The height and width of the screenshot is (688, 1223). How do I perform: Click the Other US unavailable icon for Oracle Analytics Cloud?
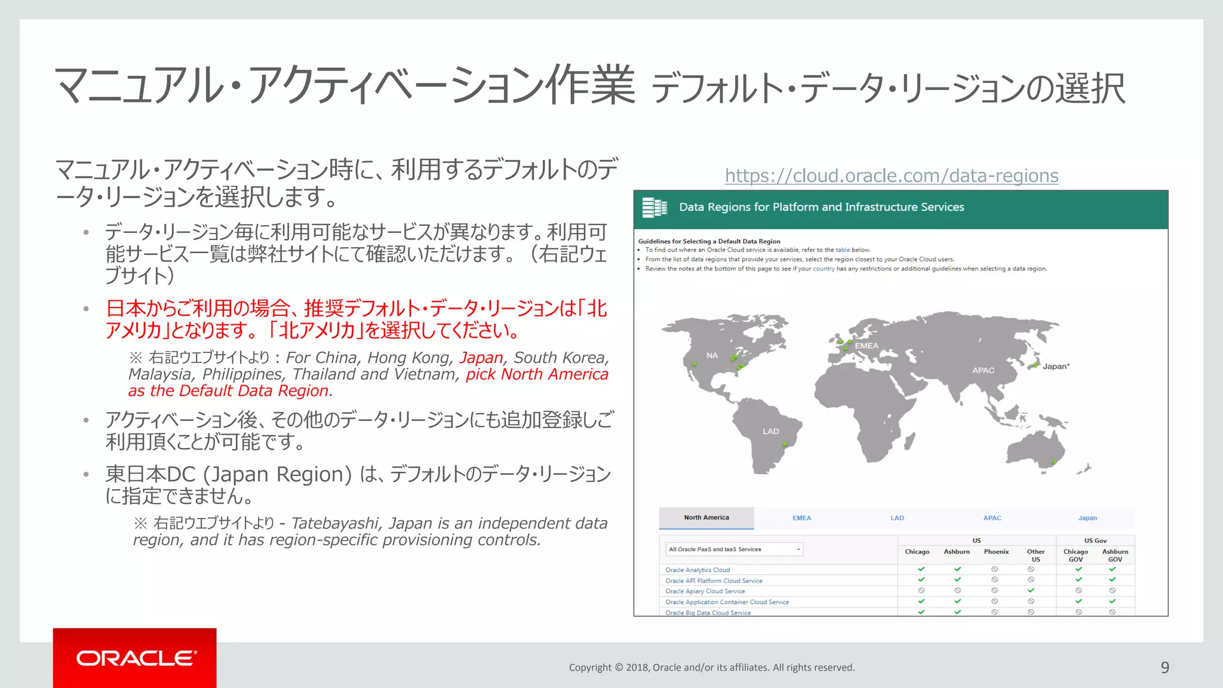(x=1031, y=569)
